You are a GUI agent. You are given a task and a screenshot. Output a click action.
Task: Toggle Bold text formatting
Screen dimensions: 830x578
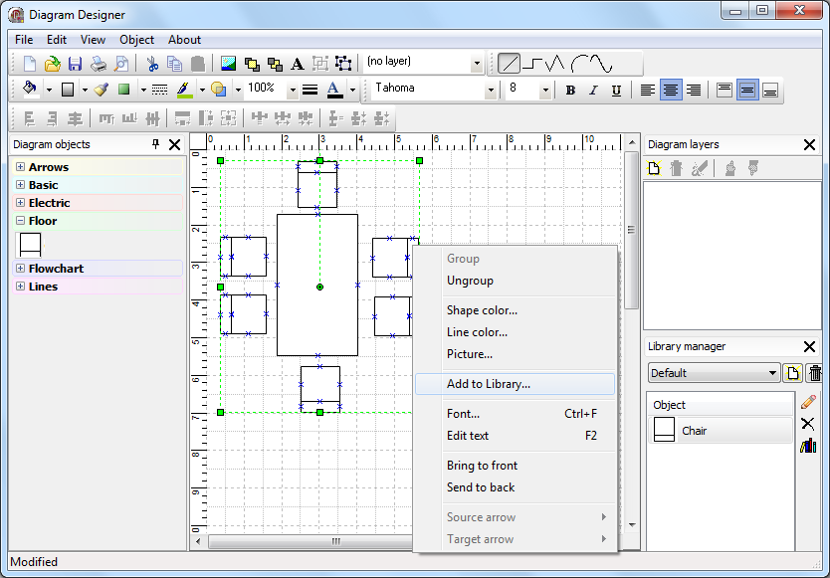pyautogui.click(x=570, y=90)
